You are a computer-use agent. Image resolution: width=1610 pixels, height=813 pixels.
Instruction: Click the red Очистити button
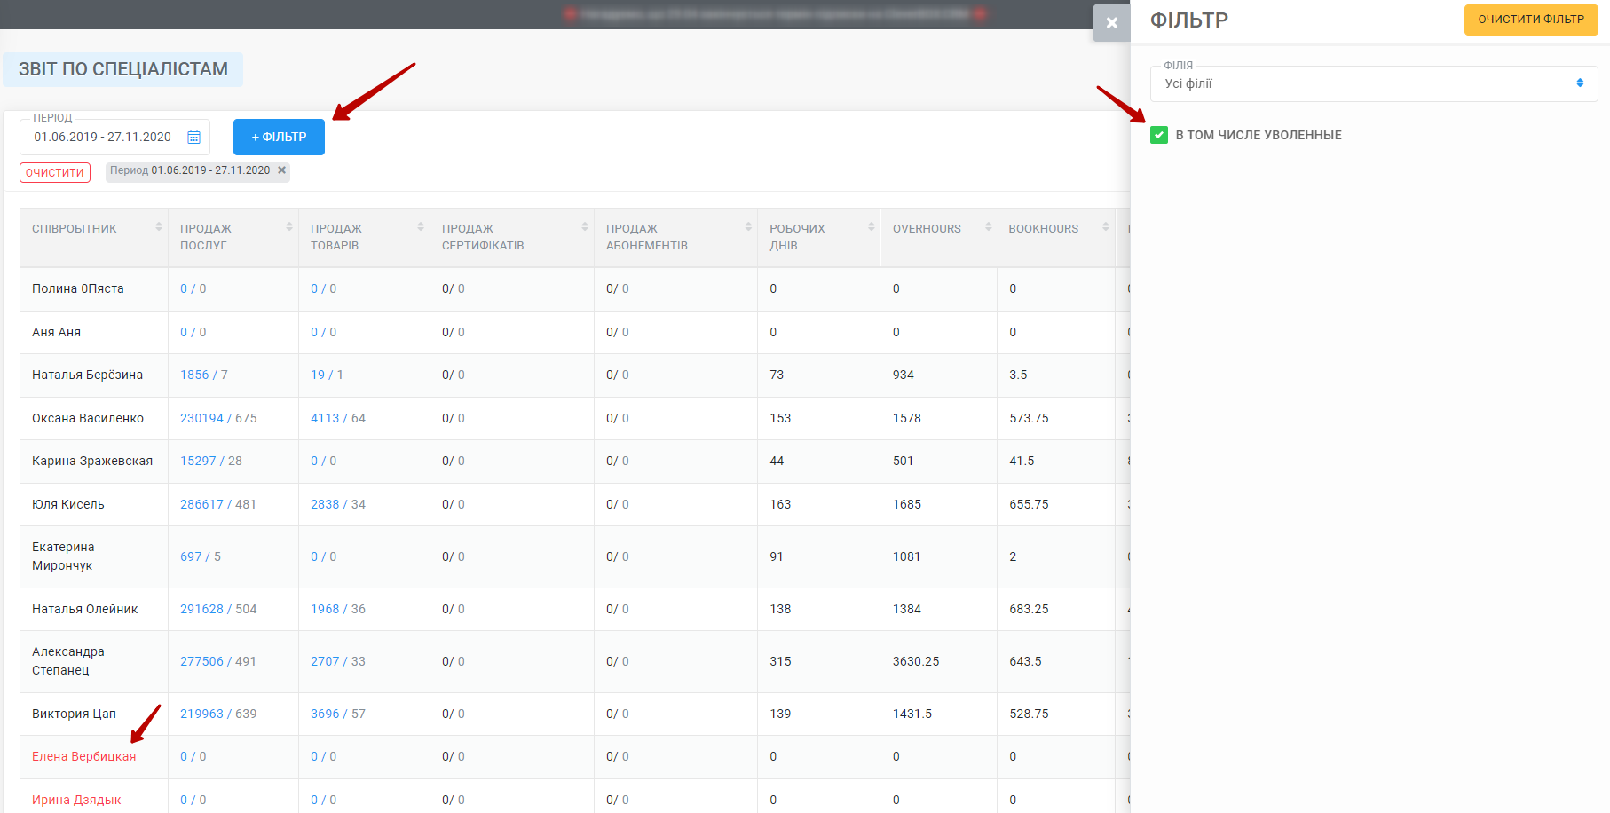55,172
